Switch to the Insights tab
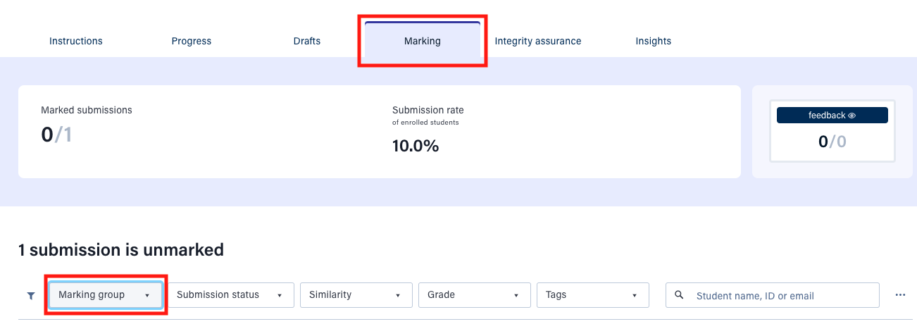The height and width of the screenshot is (324, 917). 654,41
